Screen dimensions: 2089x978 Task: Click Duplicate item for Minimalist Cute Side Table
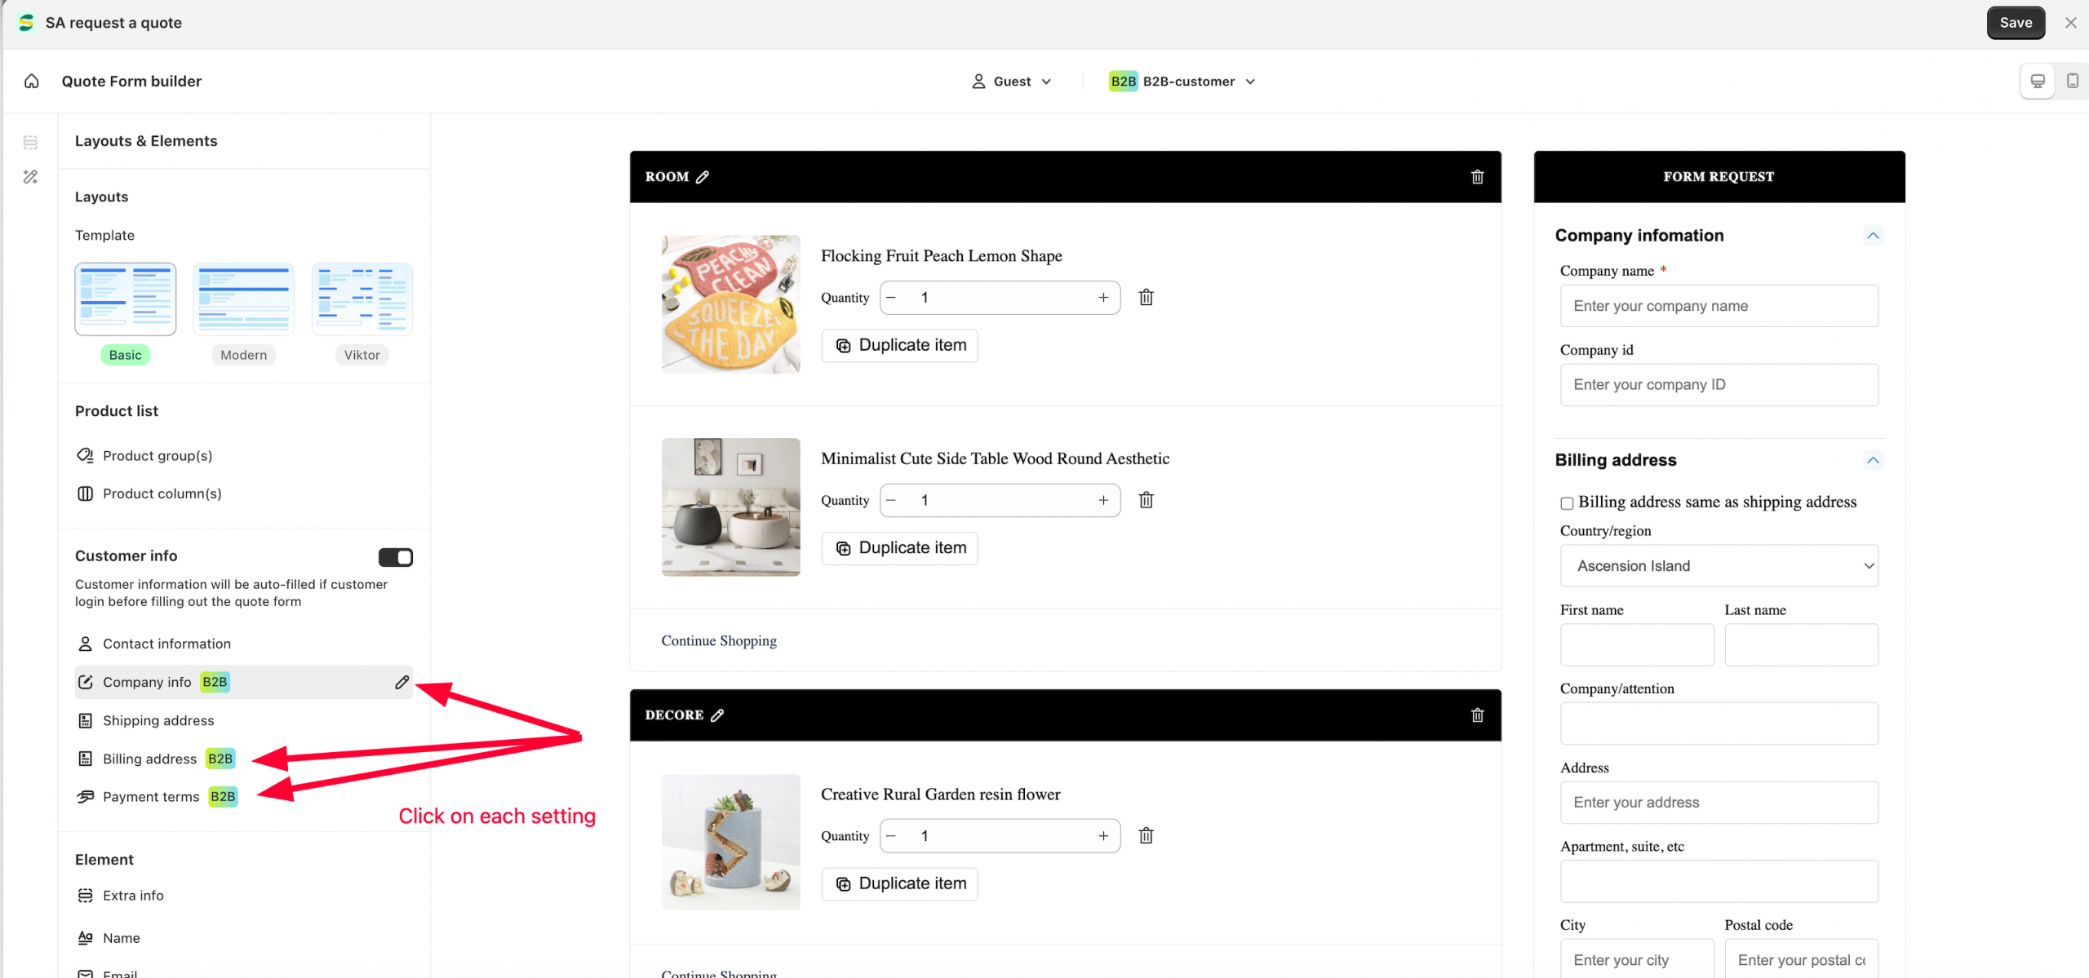pos(899,547)
